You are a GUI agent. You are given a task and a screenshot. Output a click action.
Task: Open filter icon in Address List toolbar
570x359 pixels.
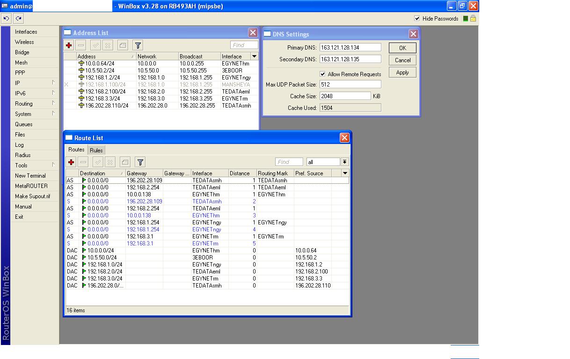point(138,45)
